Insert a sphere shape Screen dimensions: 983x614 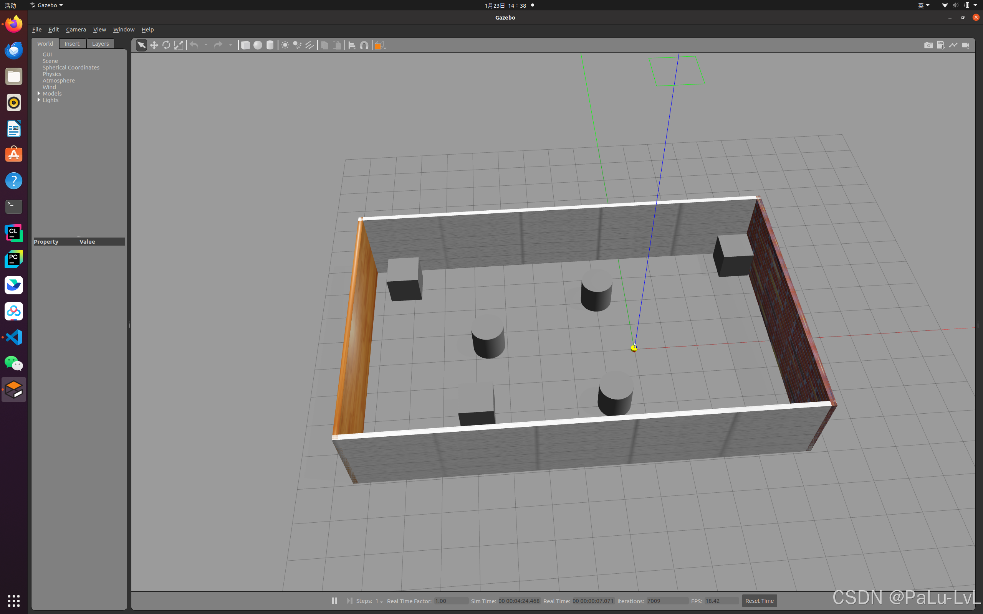coord(258,45)
